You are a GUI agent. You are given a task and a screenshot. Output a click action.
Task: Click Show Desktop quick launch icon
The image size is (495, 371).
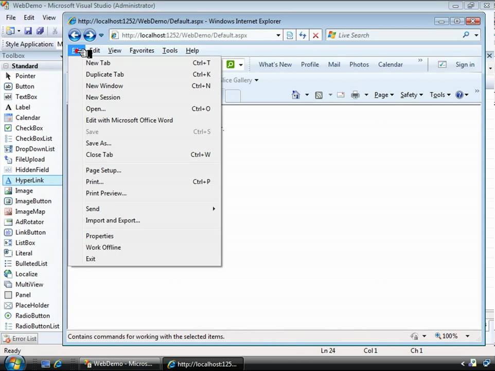point(46,364)
